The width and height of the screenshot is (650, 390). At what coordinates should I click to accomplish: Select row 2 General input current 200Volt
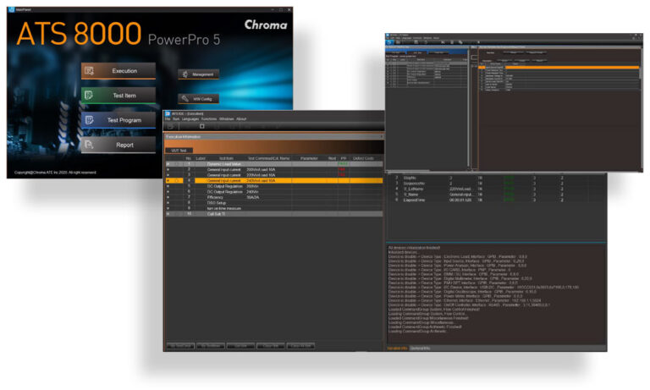coord(274,169)
